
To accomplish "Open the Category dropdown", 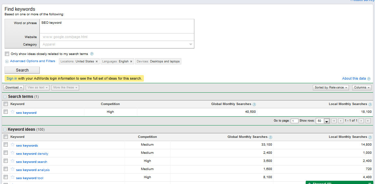I will [x=191, y=45].
